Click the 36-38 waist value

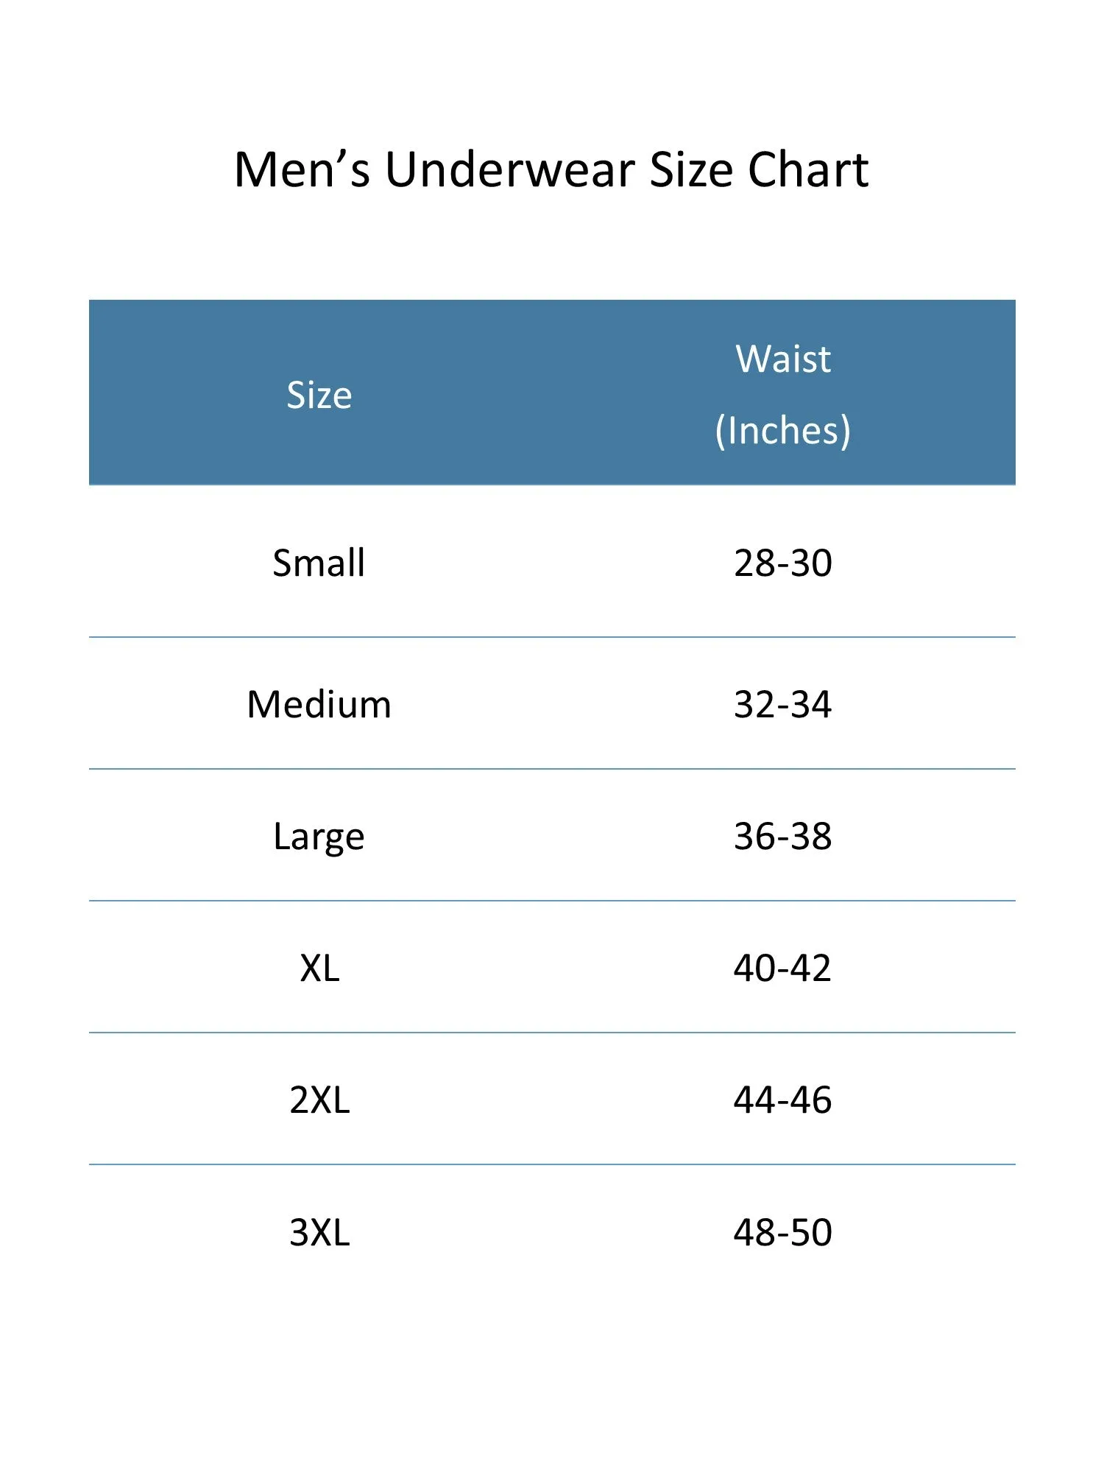click(783, 836)
